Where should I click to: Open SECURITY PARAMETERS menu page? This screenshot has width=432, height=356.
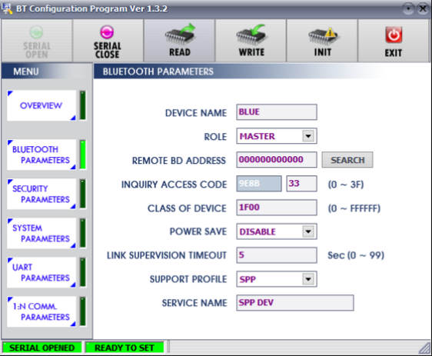pos(42,194)
